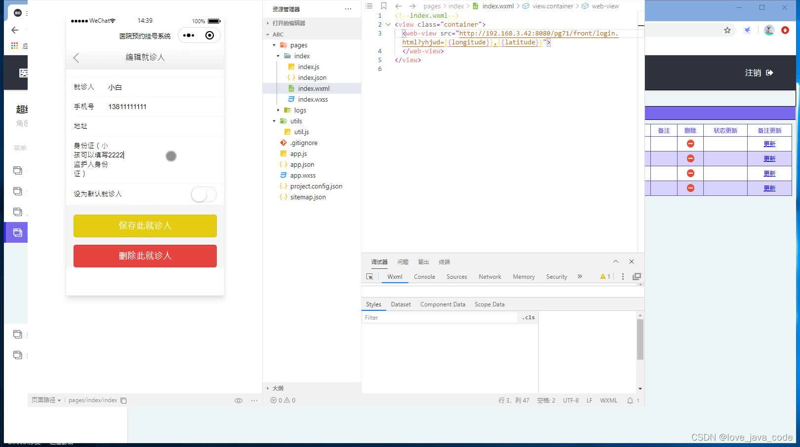This screenshot has height=447, width=800.
Task: Switch to the 问题 problems tab
Action: [403, 262]
